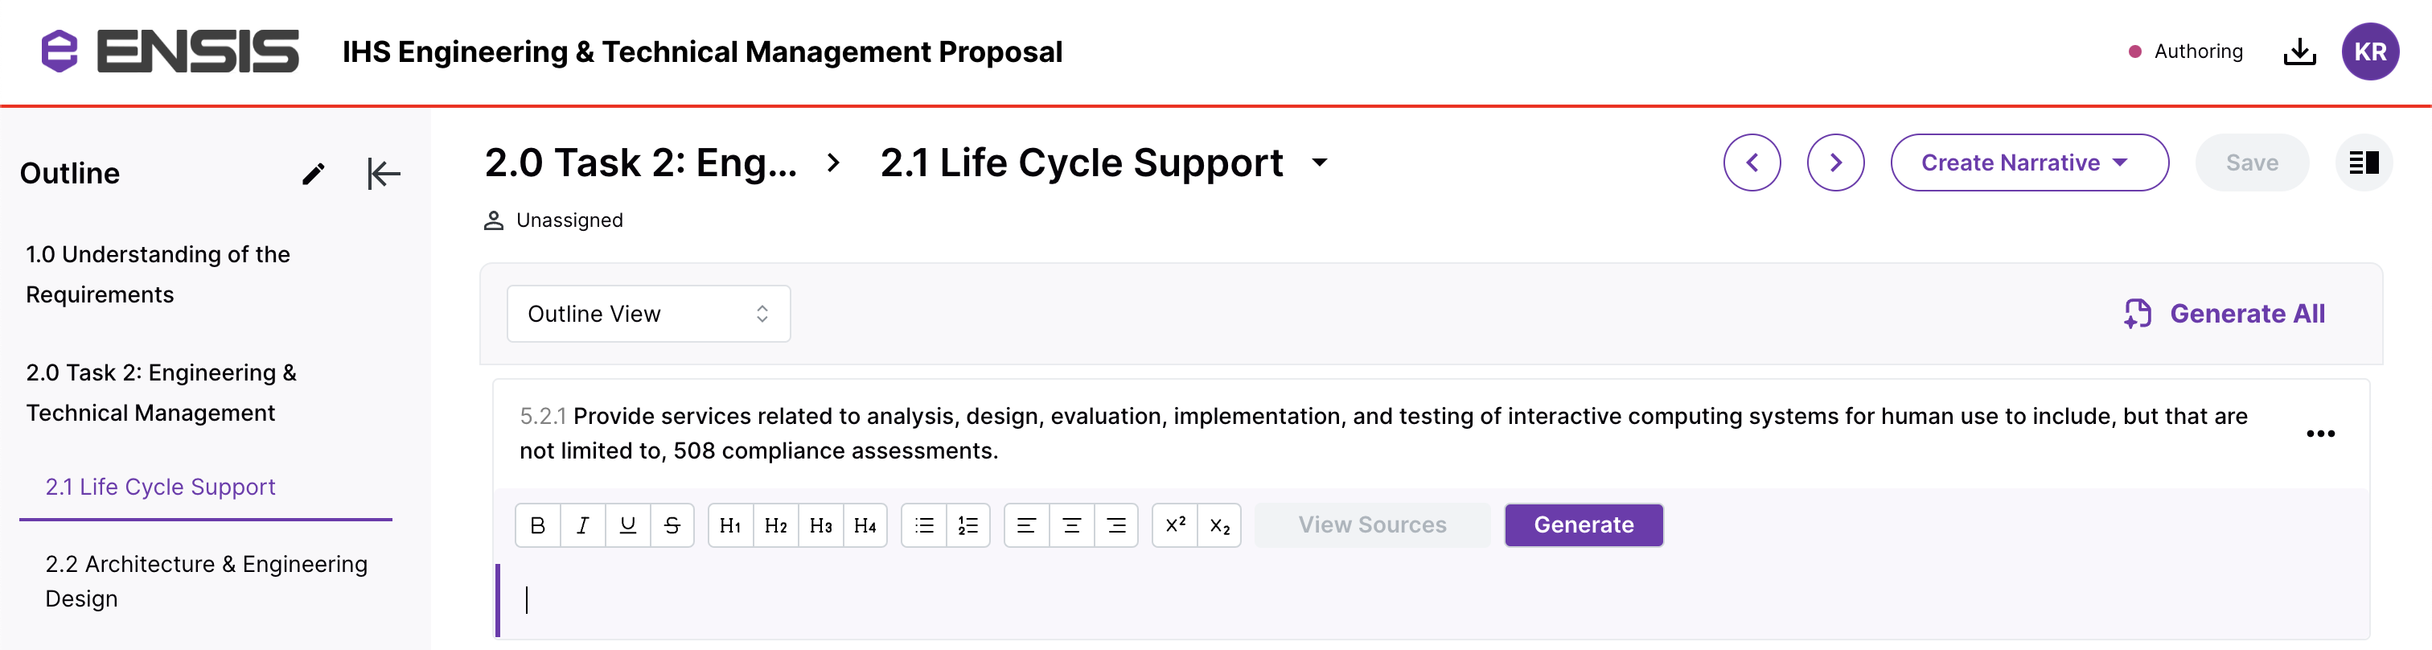The height and width of the screenshot is (650, 2432).
Task: Go to previous section arrow
Action: [1752, 162]
